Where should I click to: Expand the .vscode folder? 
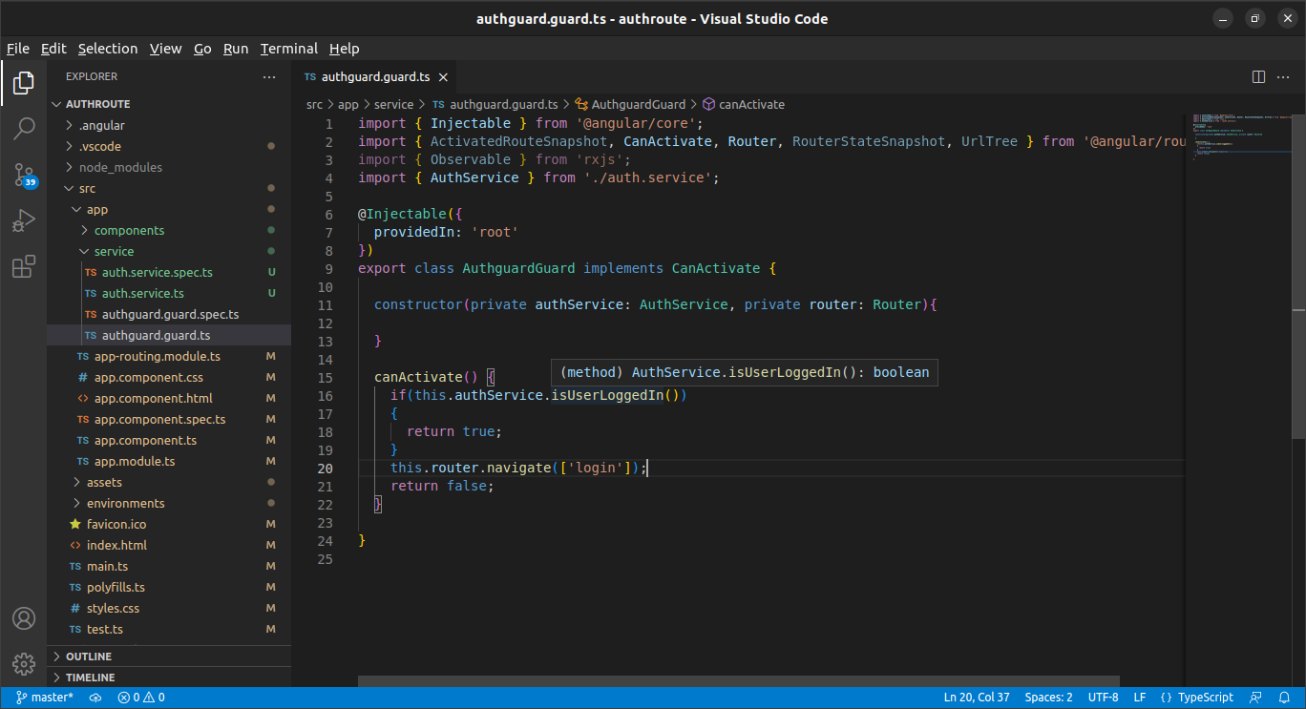coord(169,146)
